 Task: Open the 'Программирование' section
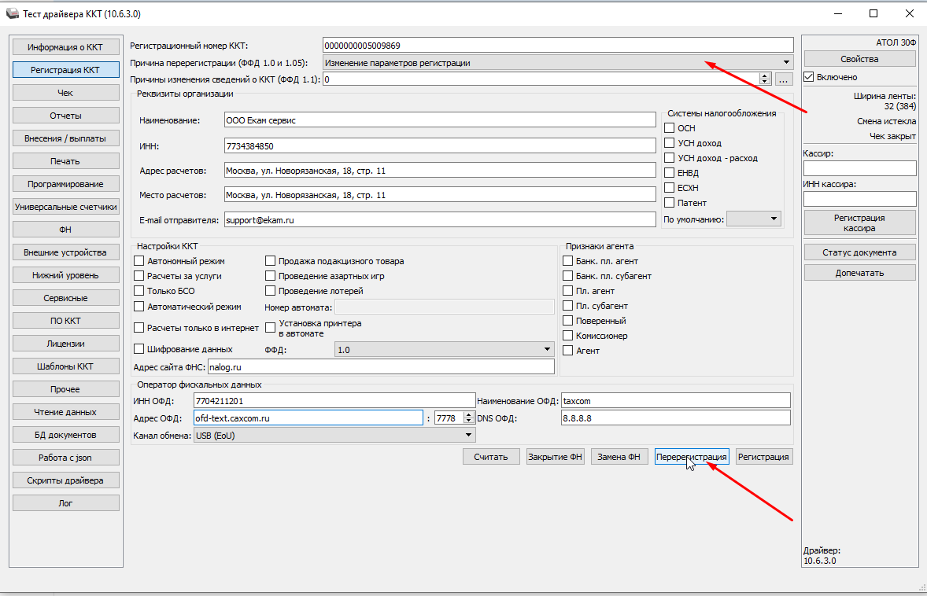[x=65, y=184]
